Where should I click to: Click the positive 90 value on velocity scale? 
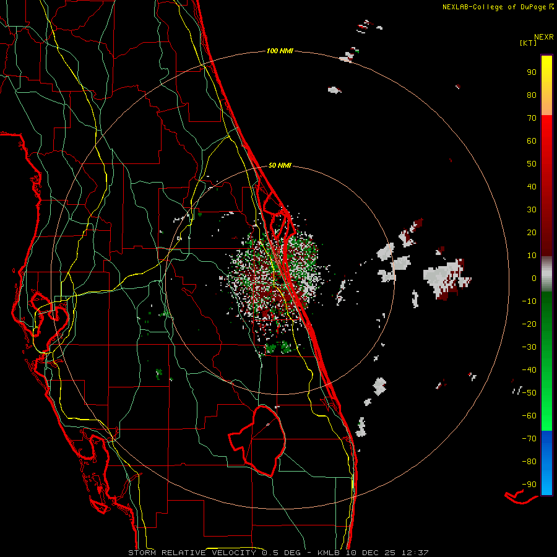[x=532, y=72]
